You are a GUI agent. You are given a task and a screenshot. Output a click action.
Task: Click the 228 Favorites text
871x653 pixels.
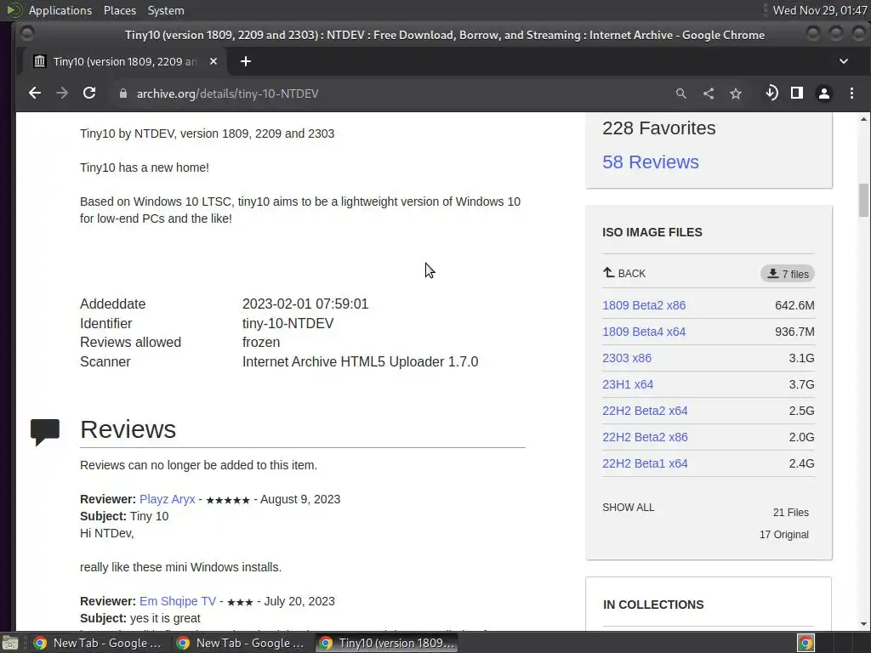[659, 128]
